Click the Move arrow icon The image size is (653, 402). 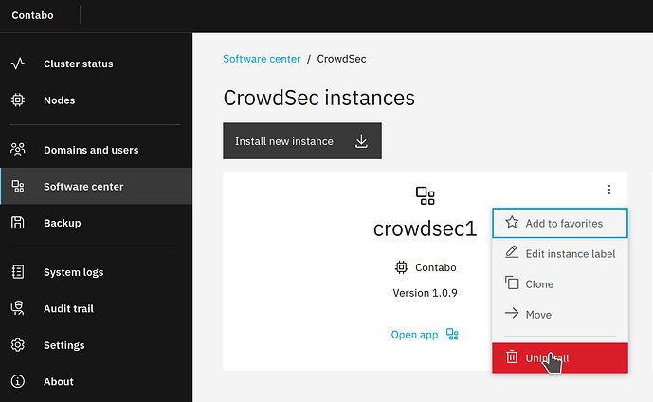(x=512, y=313)
